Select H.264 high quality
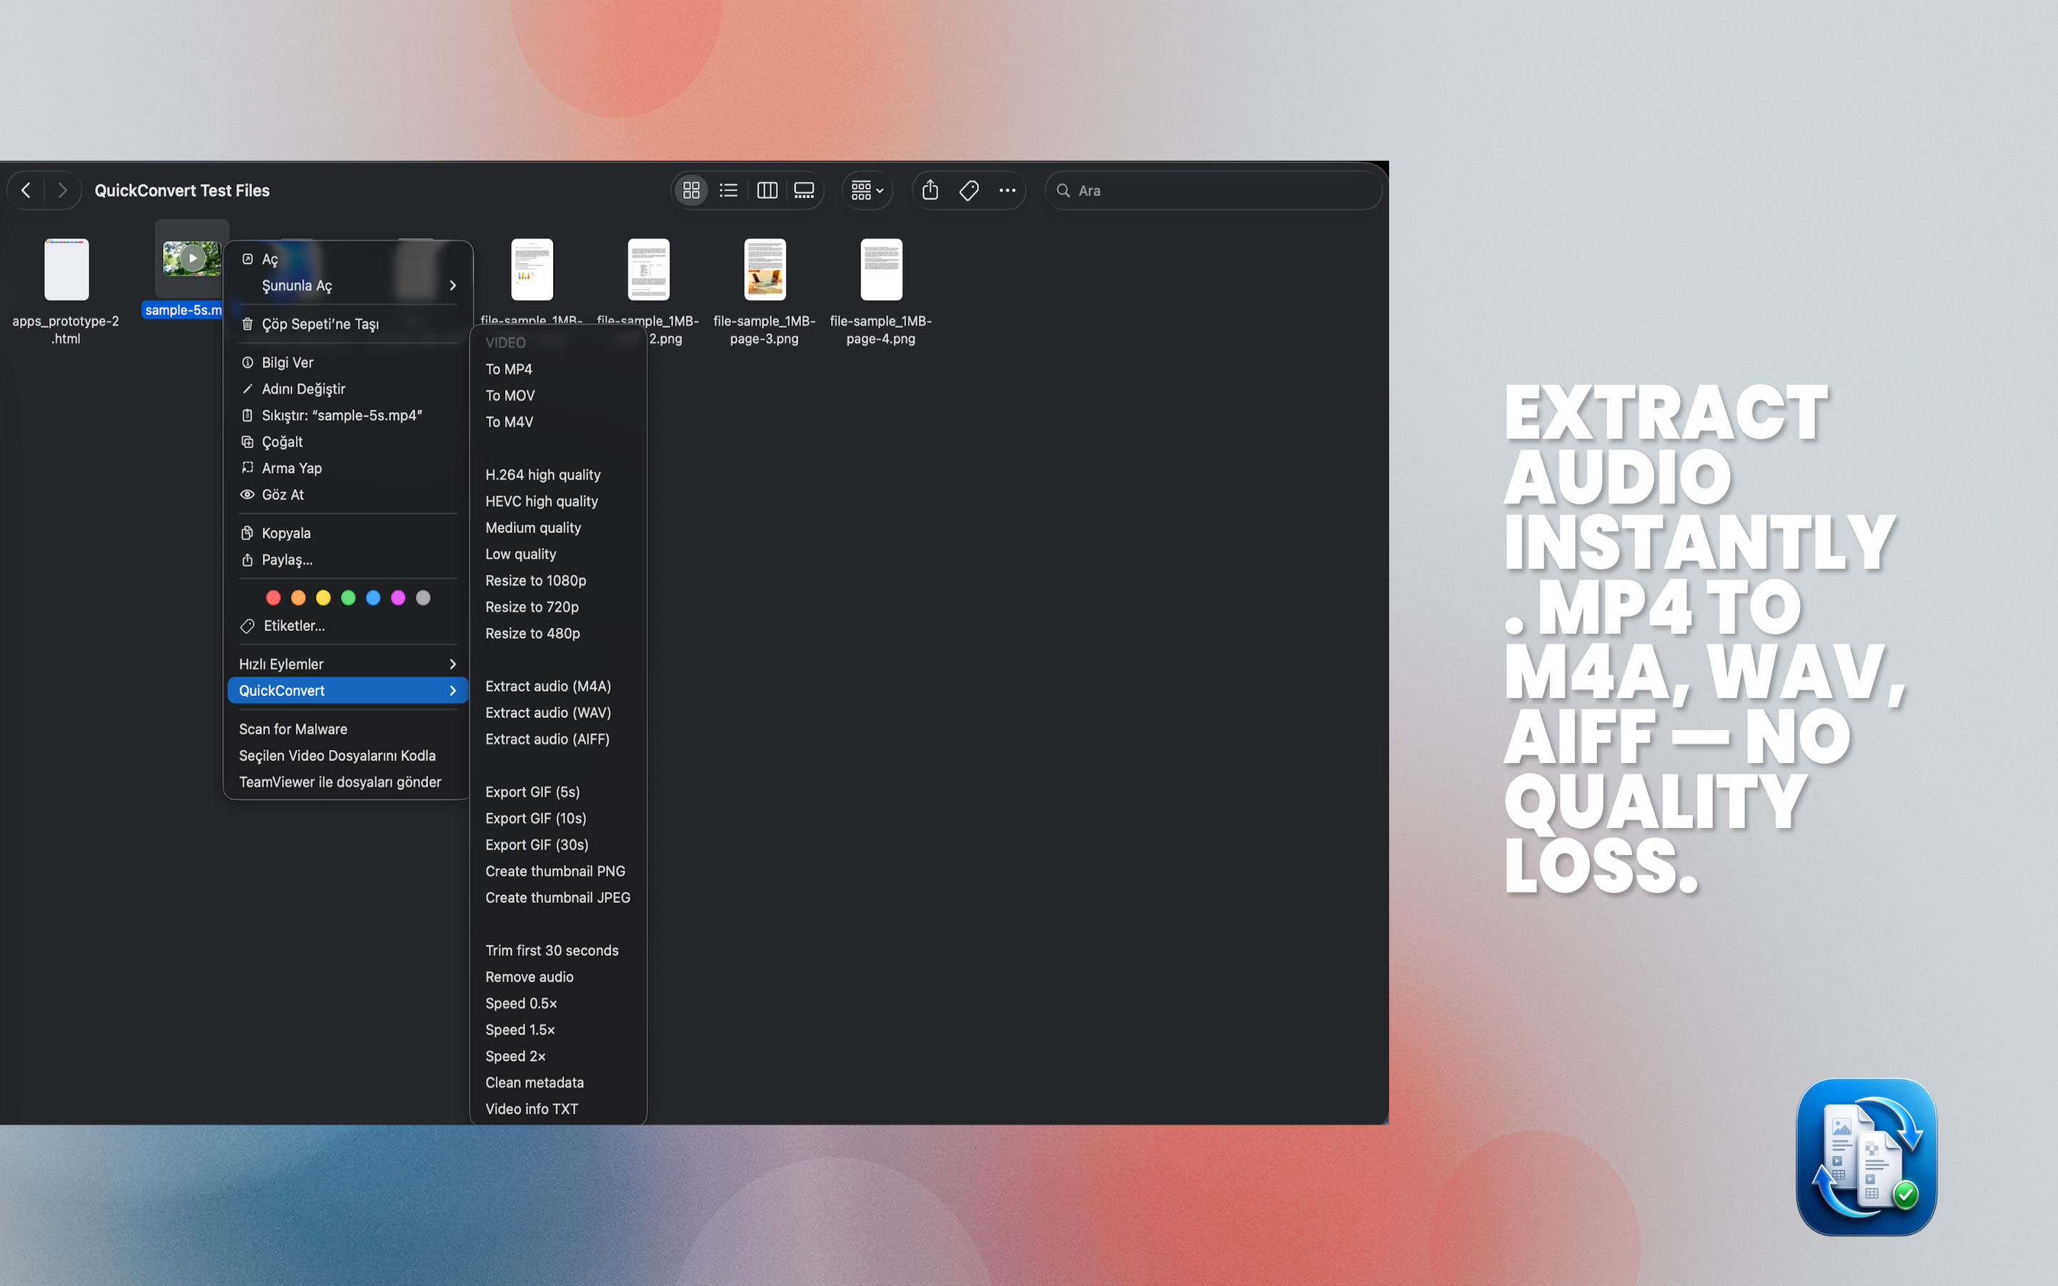Screen dimensions: 2058x1286 [558, 474]
